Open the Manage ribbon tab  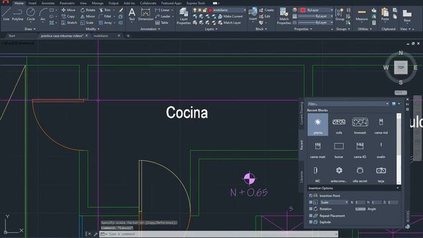[x=97, y=3]
